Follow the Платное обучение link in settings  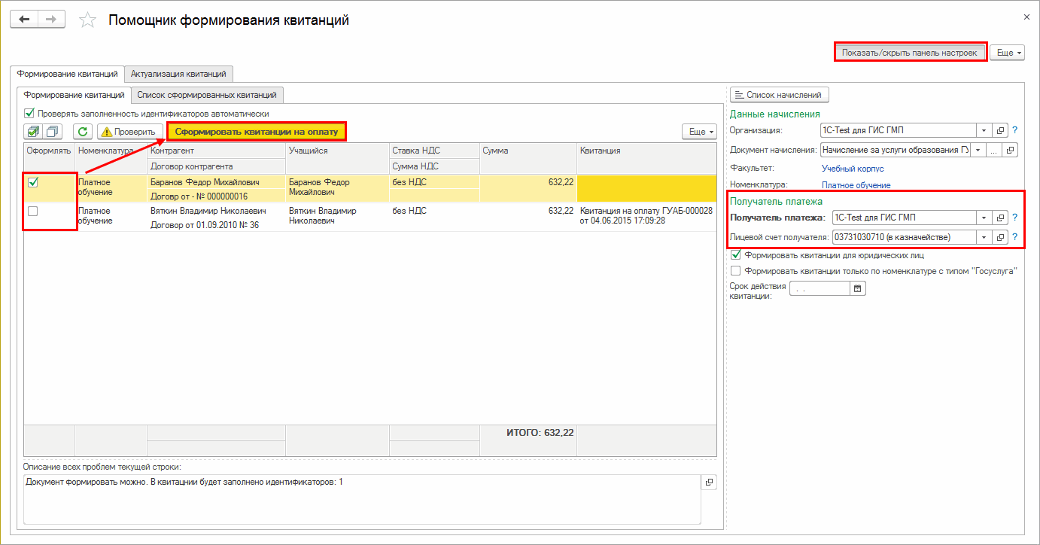click(856, 185)
